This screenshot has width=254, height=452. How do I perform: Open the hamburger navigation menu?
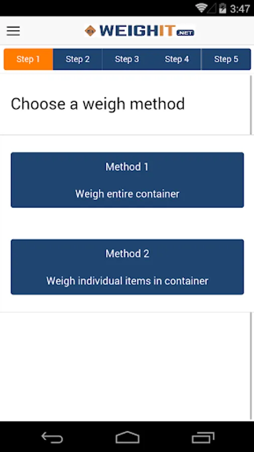(x=13, y=31)
